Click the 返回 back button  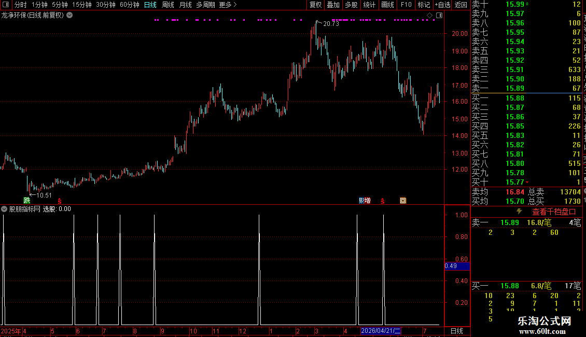461,5
